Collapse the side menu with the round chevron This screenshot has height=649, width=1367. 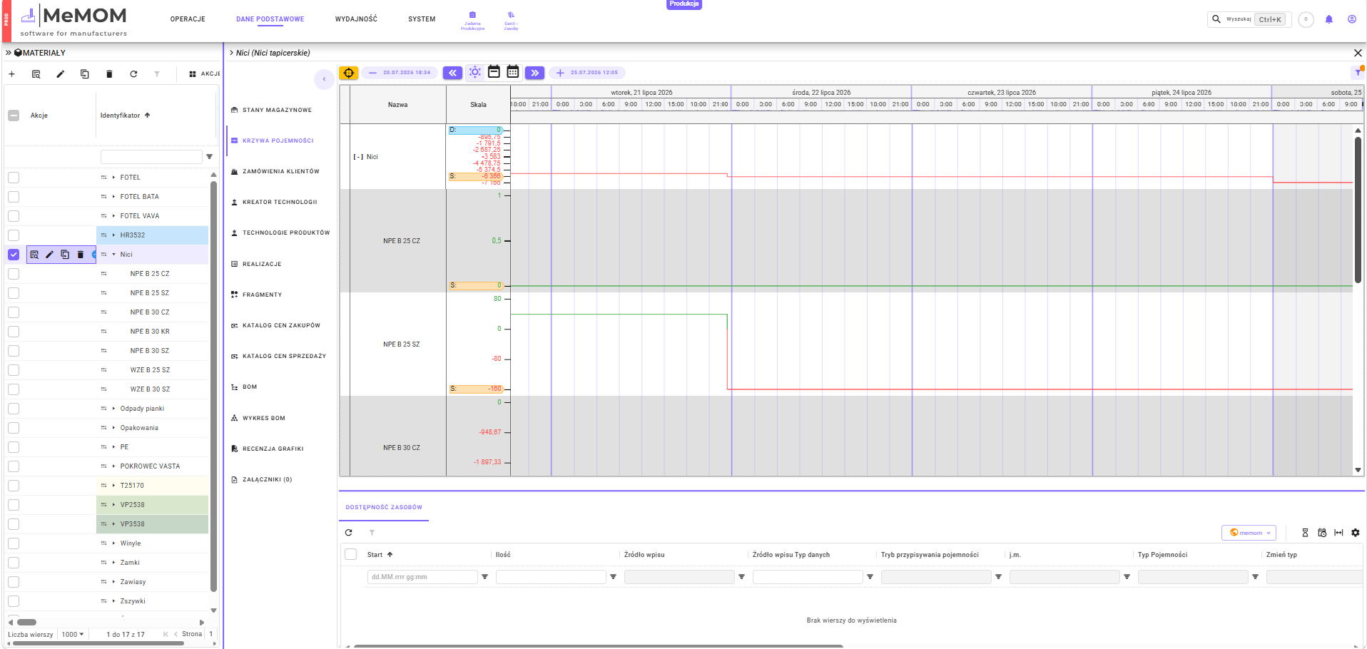pos(324,79)
